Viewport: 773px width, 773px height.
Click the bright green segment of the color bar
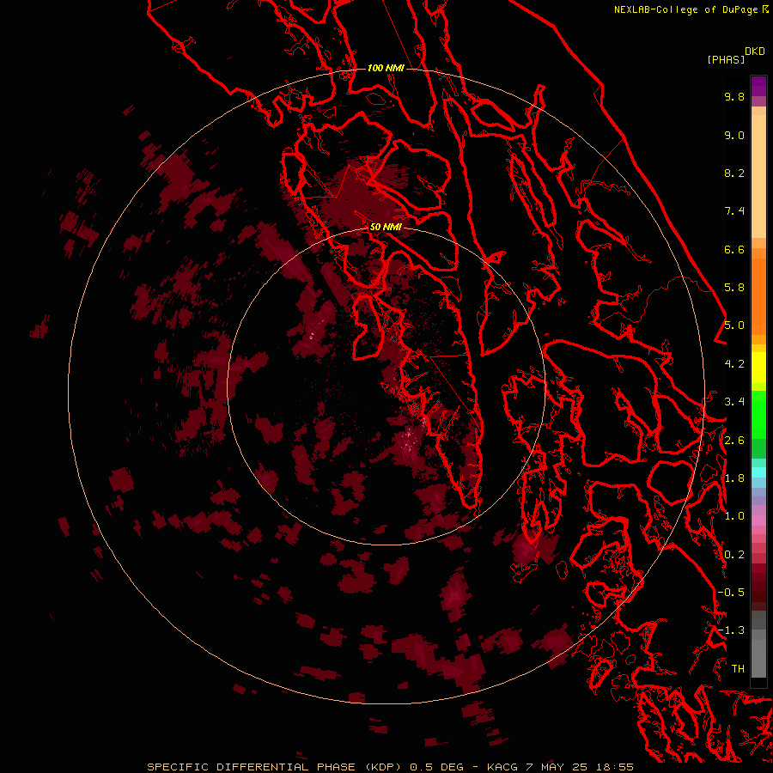[x=758, y=414]
